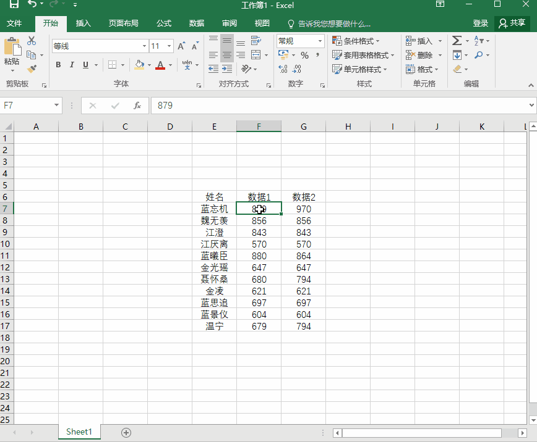
Task: Toggle italic formatting
Action: coord(72,65)
